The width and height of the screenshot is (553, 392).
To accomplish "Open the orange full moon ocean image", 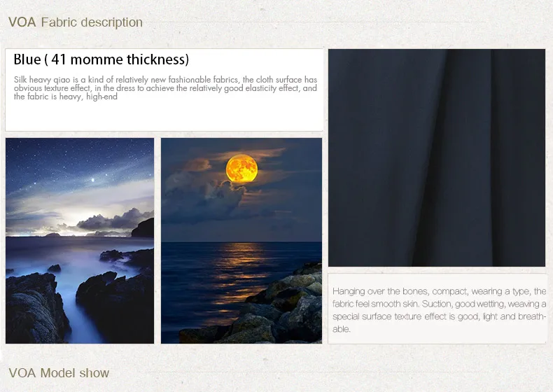I will (x=241, y=241).
